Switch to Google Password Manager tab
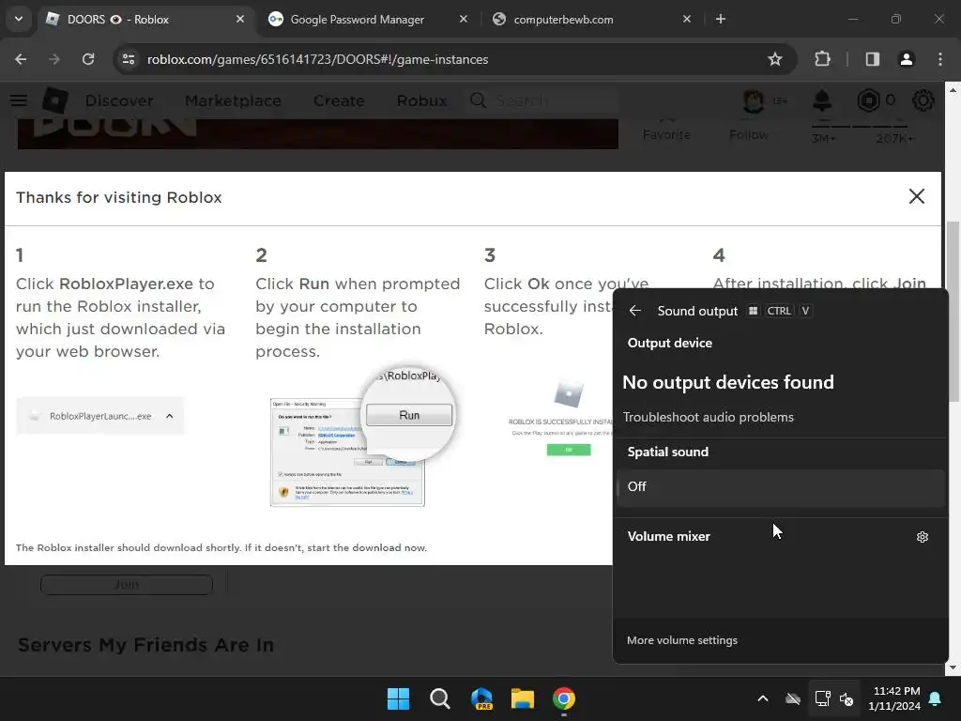Viewport: 961px width, 721px height. [368, 19]
